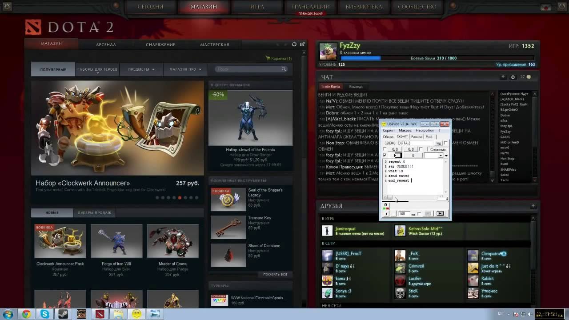Open МАГАЗИН ПРО dropdown in store
569x320 pixels.
pos(185,69)
